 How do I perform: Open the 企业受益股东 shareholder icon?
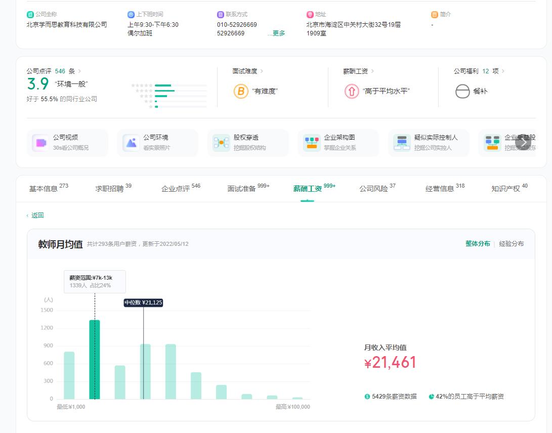[x=491, y=142]
